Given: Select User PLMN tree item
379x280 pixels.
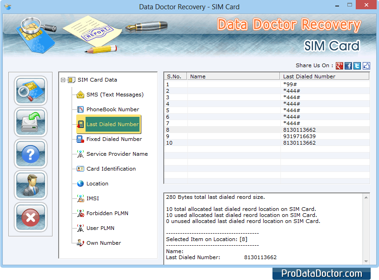Looking at the screenshot, I should (100, 228).
